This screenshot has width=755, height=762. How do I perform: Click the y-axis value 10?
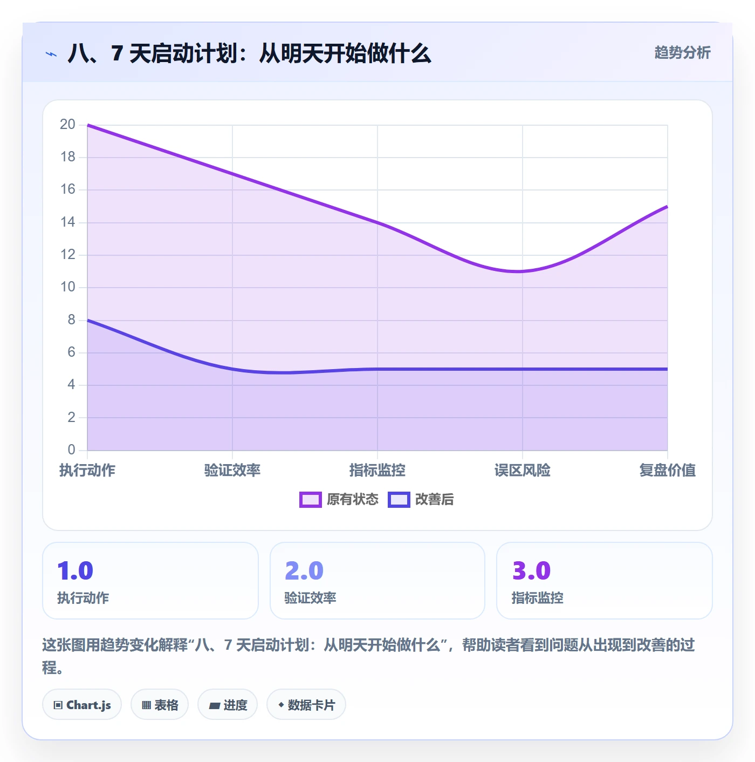click(68, 287)
